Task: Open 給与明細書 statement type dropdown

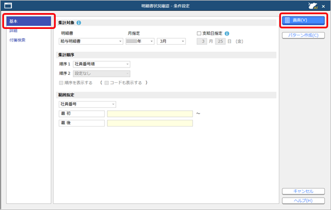Action: coord(91,41)
